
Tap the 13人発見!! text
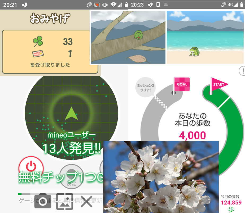[72, 148]
